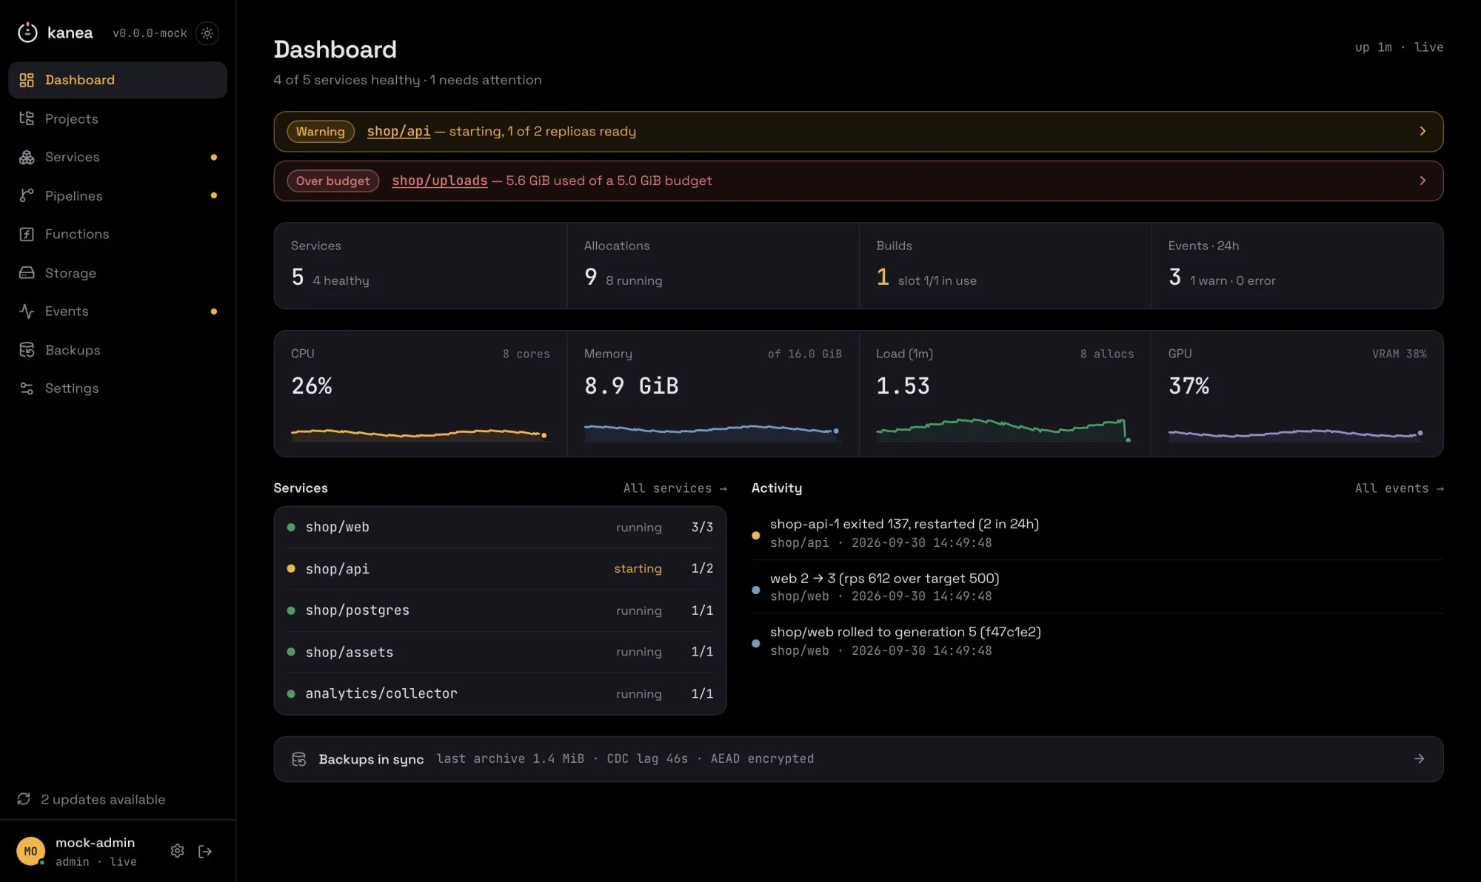The image size is (1481, 882).
Task: Click the MO user avatar
Action: tap(30, 852)
